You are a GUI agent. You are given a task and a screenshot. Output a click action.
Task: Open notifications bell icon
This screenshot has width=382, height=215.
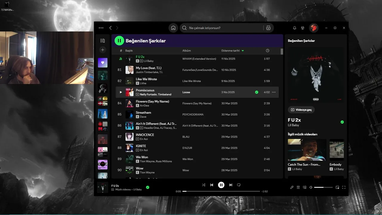(x=295, y=28)
